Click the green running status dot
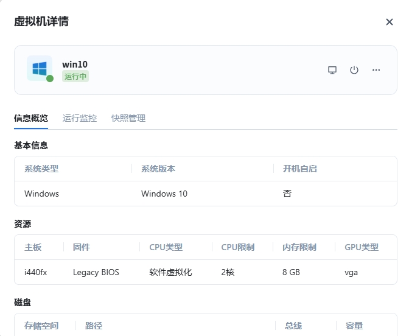Screen dimensions: 409x336 (50, 79)
